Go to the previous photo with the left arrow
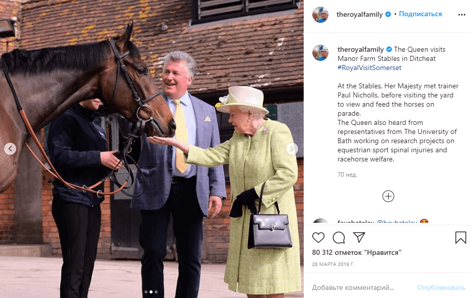Screen dimensions: 471x298 click(x=10, y=149)
